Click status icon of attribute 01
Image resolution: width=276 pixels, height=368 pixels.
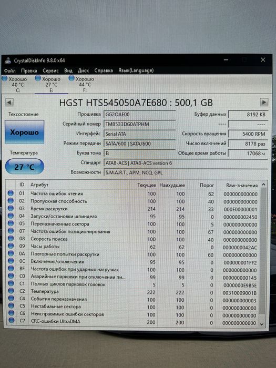tap(11, 193)
